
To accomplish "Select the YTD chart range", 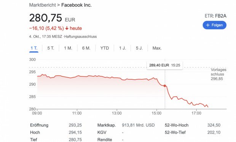I will tap(105, 48).
